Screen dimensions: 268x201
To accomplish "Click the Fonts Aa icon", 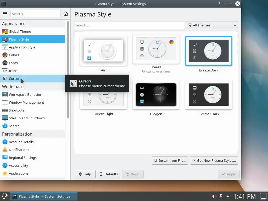I will [5, 63].
